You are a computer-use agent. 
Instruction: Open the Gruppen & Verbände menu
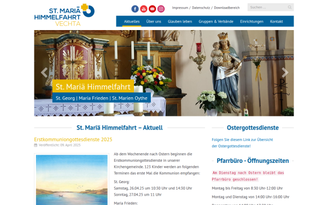(216, 21)
